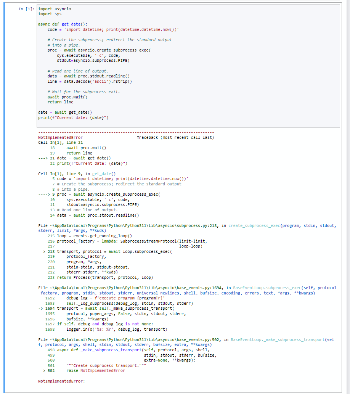
Task: Click the subprocess.py:218 file path line
Action: (187, 228)
